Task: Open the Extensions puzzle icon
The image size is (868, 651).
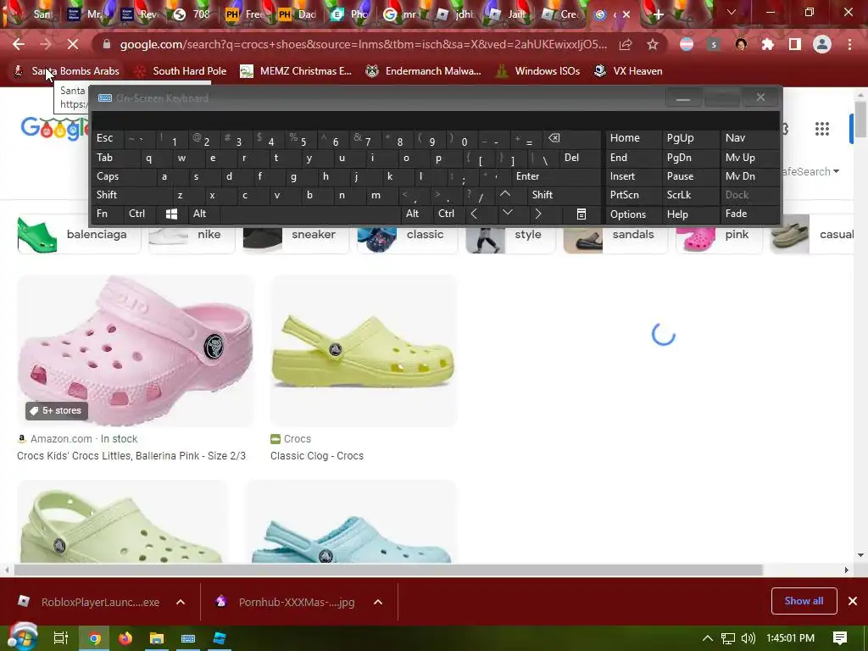Action: point(768,44)
